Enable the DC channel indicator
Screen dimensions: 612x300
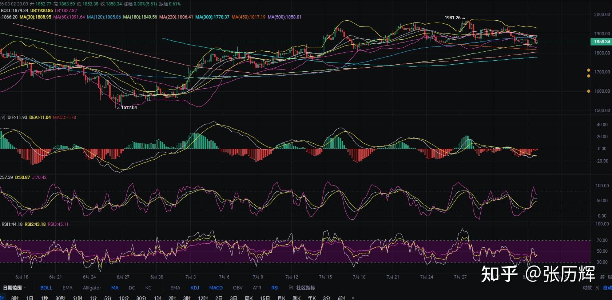pyautogui.click(x=132, y=288)
